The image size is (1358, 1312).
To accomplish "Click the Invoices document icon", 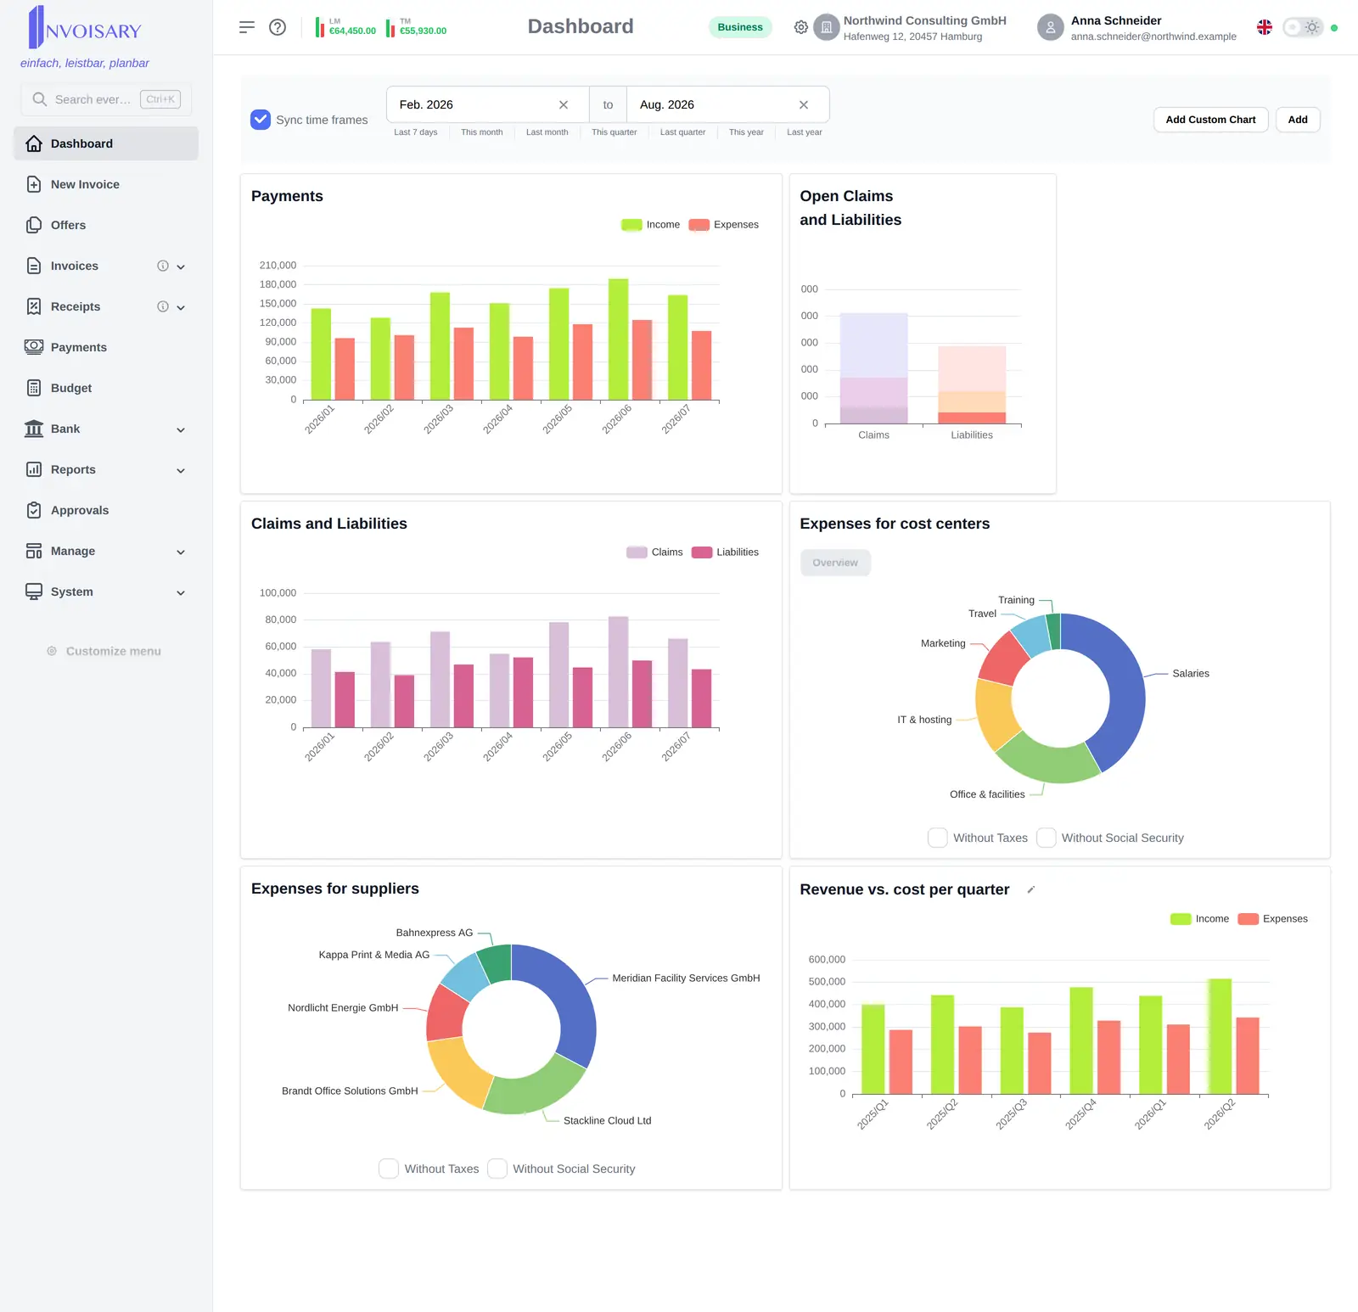I will pyautogui.click(x=34, y=266).
